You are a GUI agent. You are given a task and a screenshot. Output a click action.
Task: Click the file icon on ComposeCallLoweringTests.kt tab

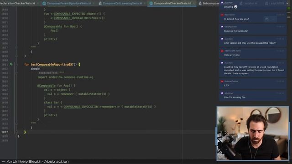click(100, 3)
